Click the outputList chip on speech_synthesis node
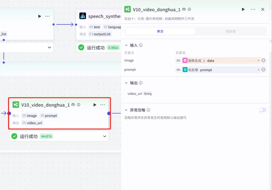272x190 pixels. [100, 34]
